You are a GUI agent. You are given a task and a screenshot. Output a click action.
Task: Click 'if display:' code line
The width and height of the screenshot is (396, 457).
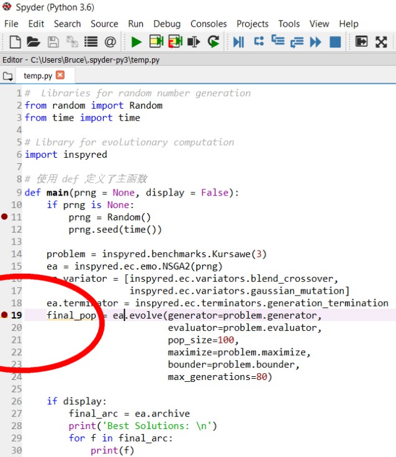point(76,401)
